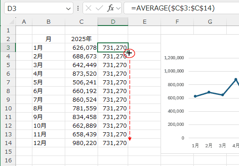Select column C header
Viewport: 239px width, 166px height.
(81, 22)
